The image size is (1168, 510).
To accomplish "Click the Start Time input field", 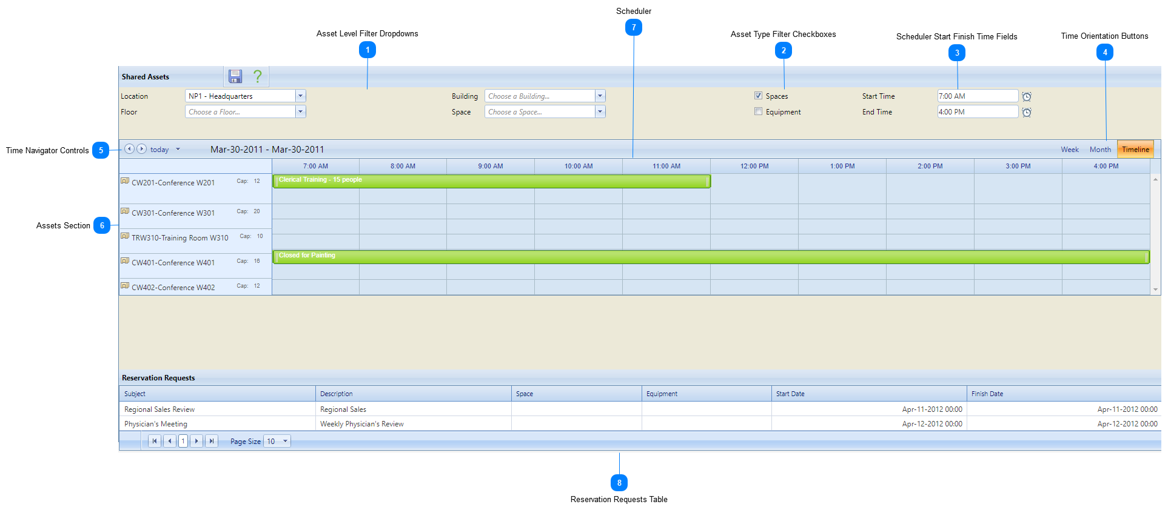I will [x=978, y=96].
